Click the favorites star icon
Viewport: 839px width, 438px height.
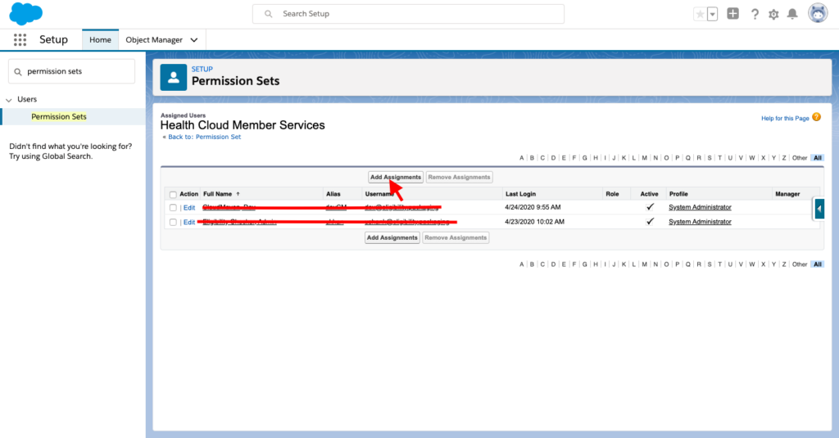pyautogui.click(x=700, y=15)
